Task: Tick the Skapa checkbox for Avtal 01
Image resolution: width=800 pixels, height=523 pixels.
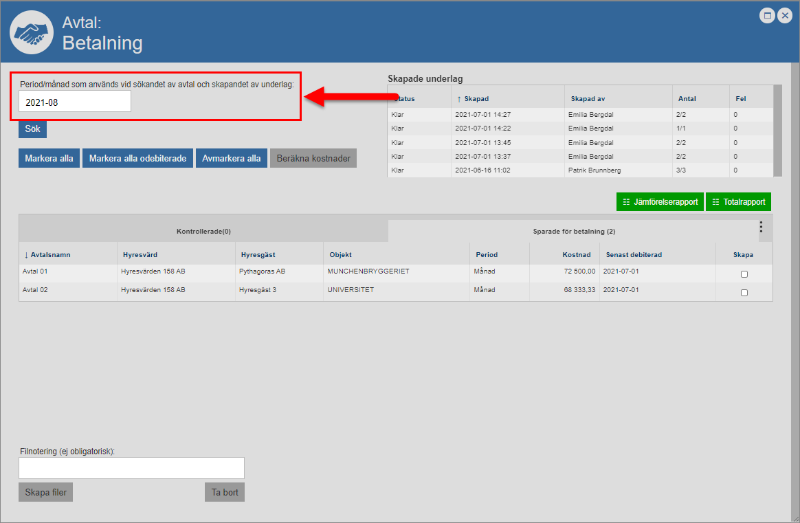Action: [x=744, y=274]
